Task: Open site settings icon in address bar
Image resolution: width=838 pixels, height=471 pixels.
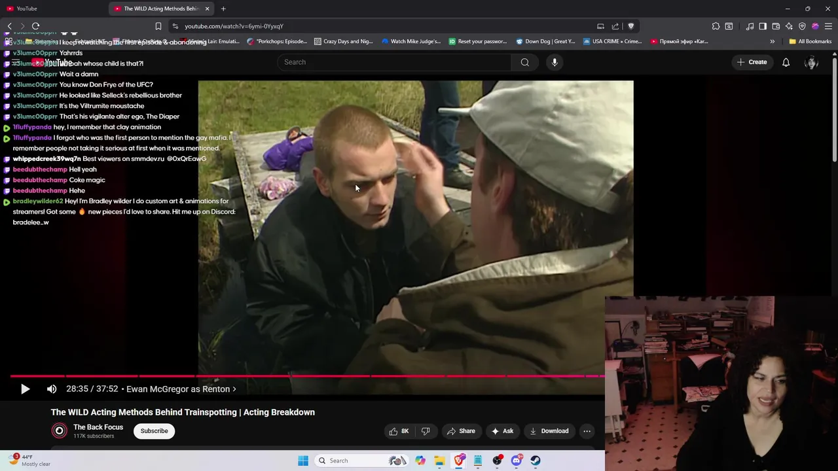Action: pyautogui.click(x=175, y=26)
